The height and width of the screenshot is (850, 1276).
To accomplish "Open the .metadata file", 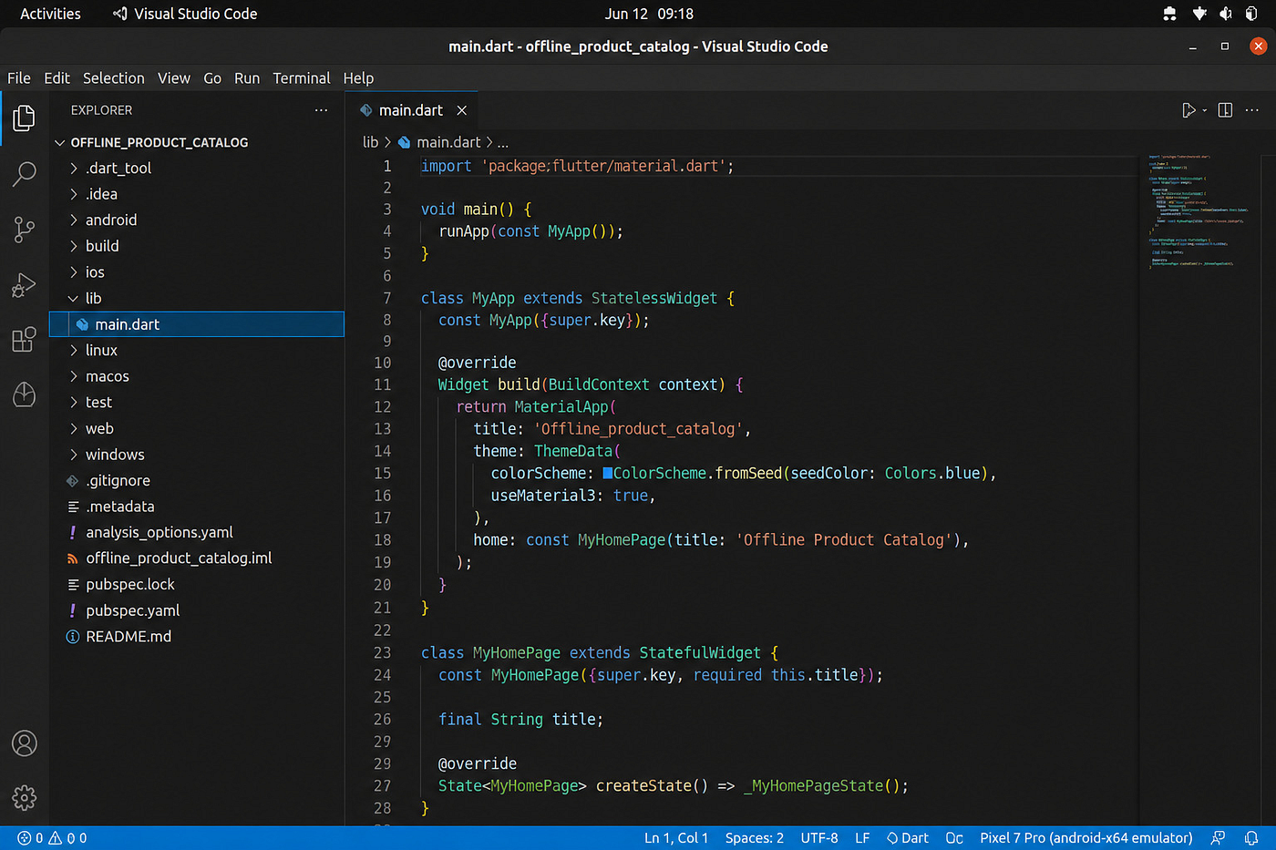I will 196,507.
